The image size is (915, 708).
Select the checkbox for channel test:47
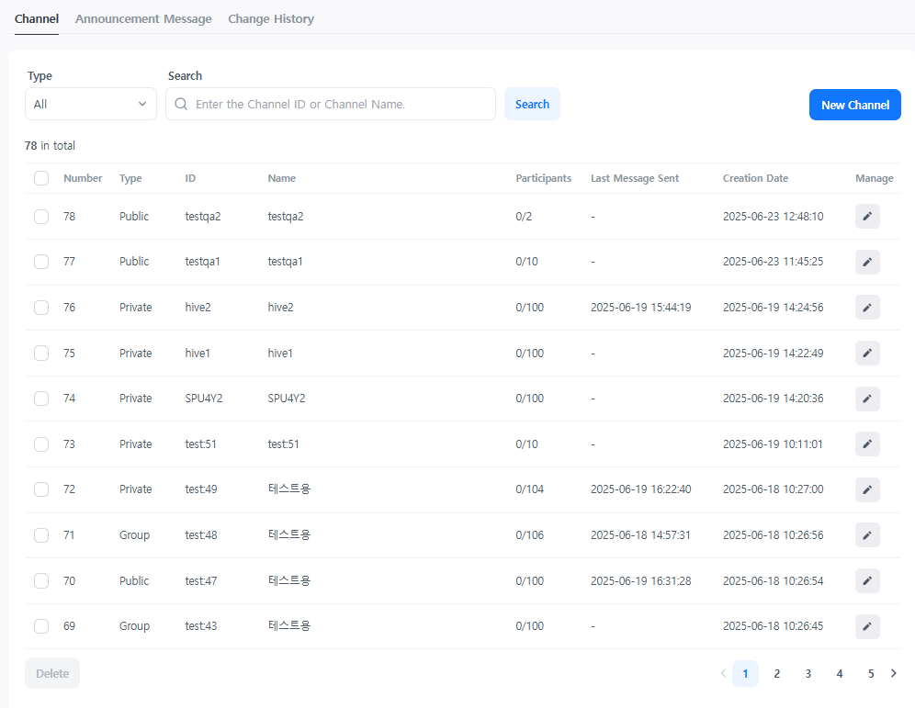[x=41, y=580]
